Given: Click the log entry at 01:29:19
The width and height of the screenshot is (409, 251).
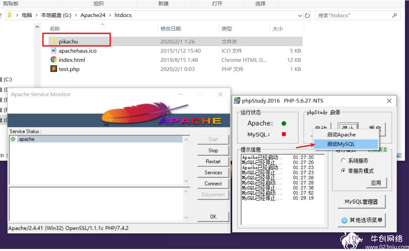Looking at the screenshot, I should pyautogui.click(x=278, y=198).
